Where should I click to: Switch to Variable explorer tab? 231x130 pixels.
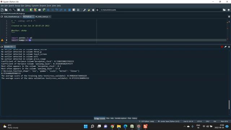tap(121, 118)
